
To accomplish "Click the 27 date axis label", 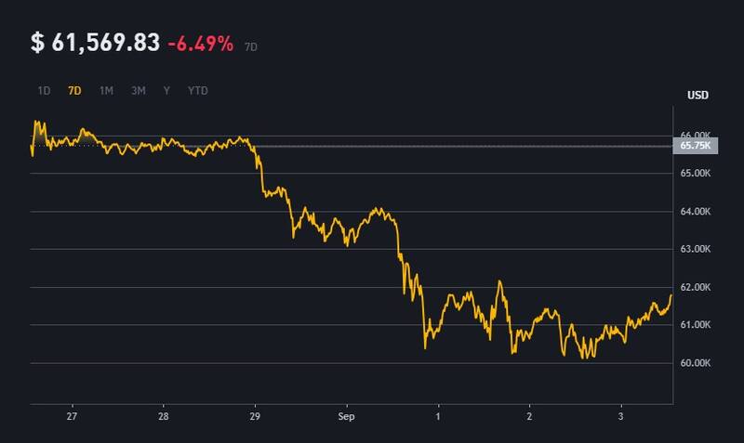I will [73, 419].
